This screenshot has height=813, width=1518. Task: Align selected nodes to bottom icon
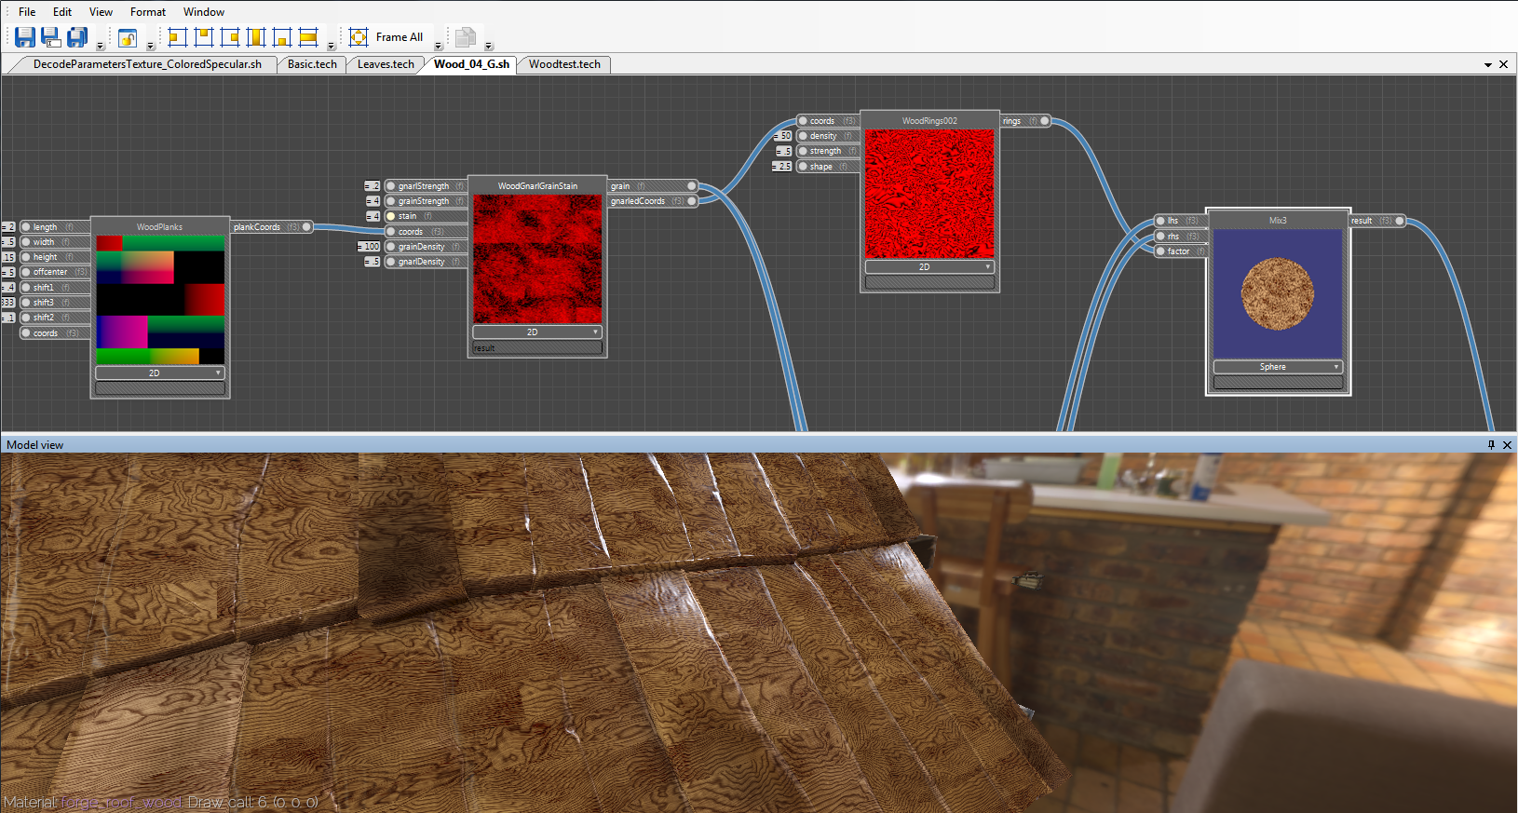tap(282, 37)
